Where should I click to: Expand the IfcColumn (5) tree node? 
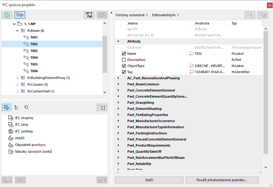coord(17,84)
